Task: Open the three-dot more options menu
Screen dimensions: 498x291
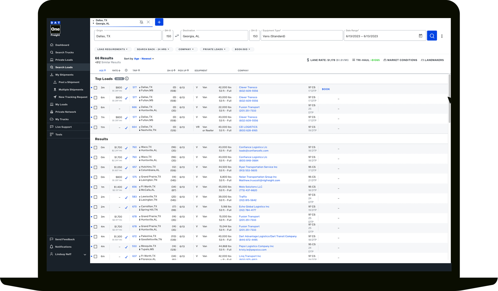Action: [x=442, y=36]
